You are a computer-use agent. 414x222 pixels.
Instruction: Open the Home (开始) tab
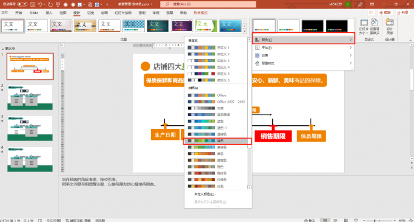coord(18,13)
